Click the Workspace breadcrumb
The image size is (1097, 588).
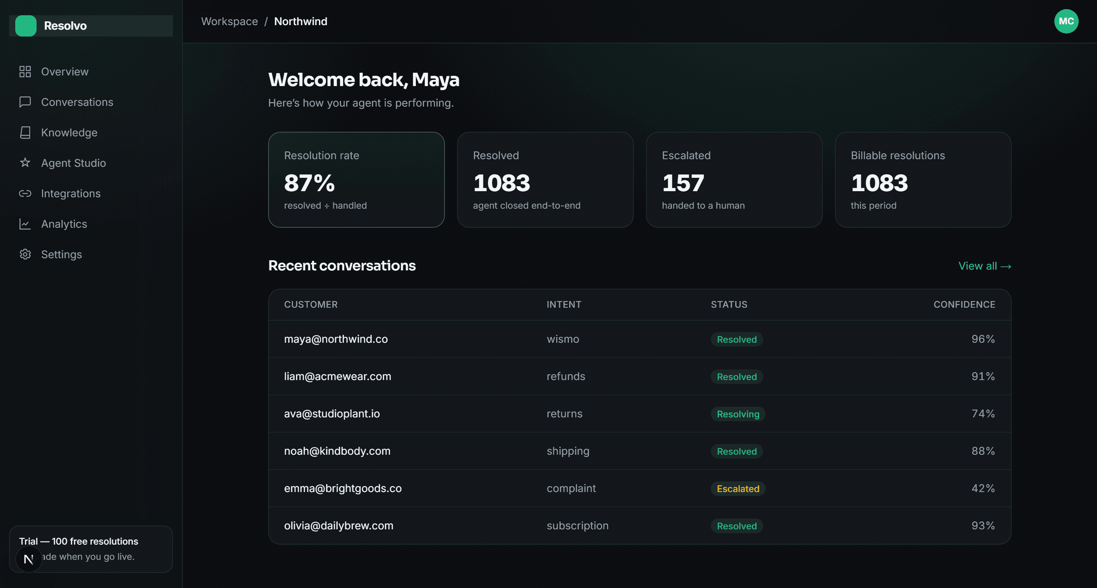pyautogui.click(x=229, y=21)
